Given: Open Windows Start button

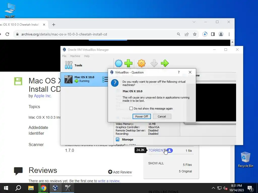Looking at the screenshot, I should pyautogui.click(x=6, y=188).
